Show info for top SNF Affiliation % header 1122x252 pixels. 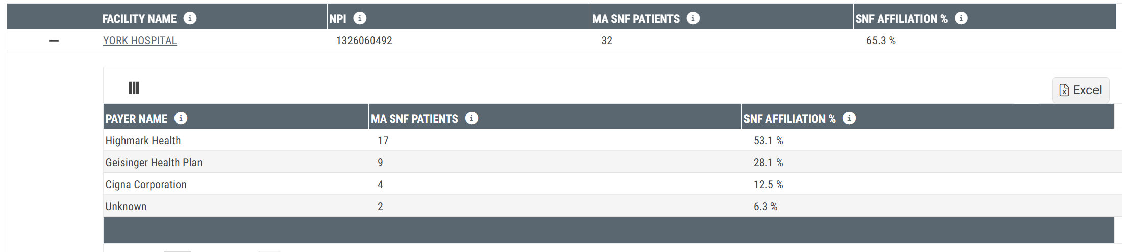click(961, 18)
